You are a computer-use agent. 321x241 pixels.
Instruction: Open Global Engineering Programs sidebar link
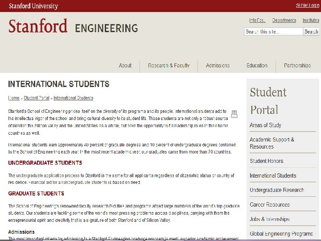[x=281, y=233]
